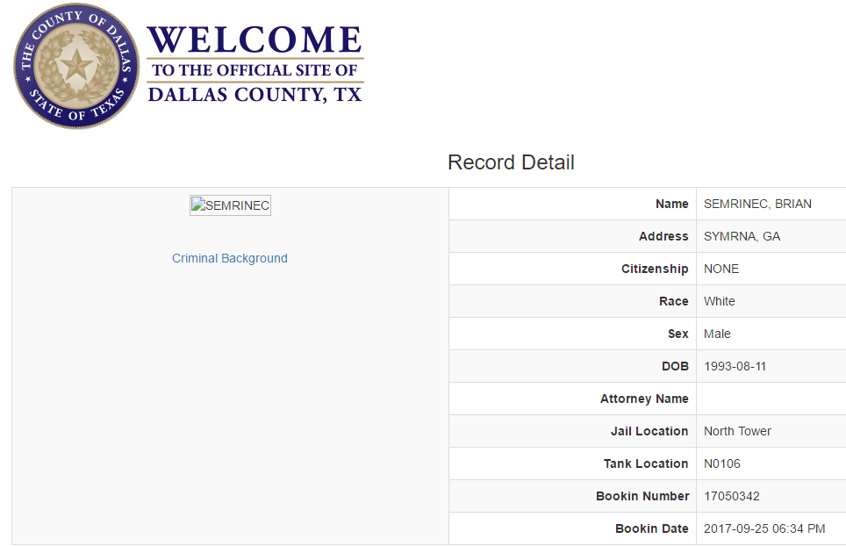Image resolution: width=846 pixels, height=546 pixels.
Task: Select the Jail Location value North Tower
Action: click(x=737, y=431)
